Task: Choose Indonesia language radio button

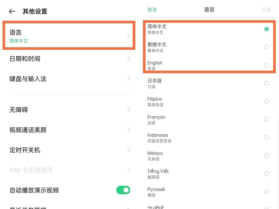Action: tap(266, 137)
